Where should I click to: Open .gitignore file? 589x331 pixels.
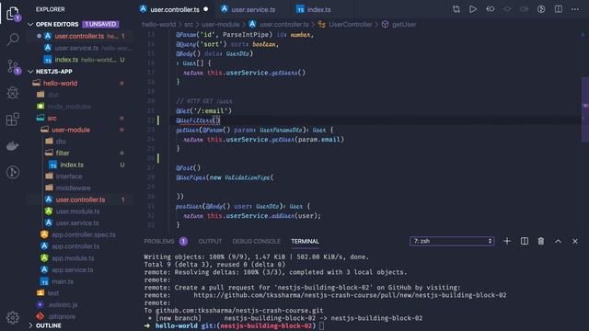coord(62,316)
